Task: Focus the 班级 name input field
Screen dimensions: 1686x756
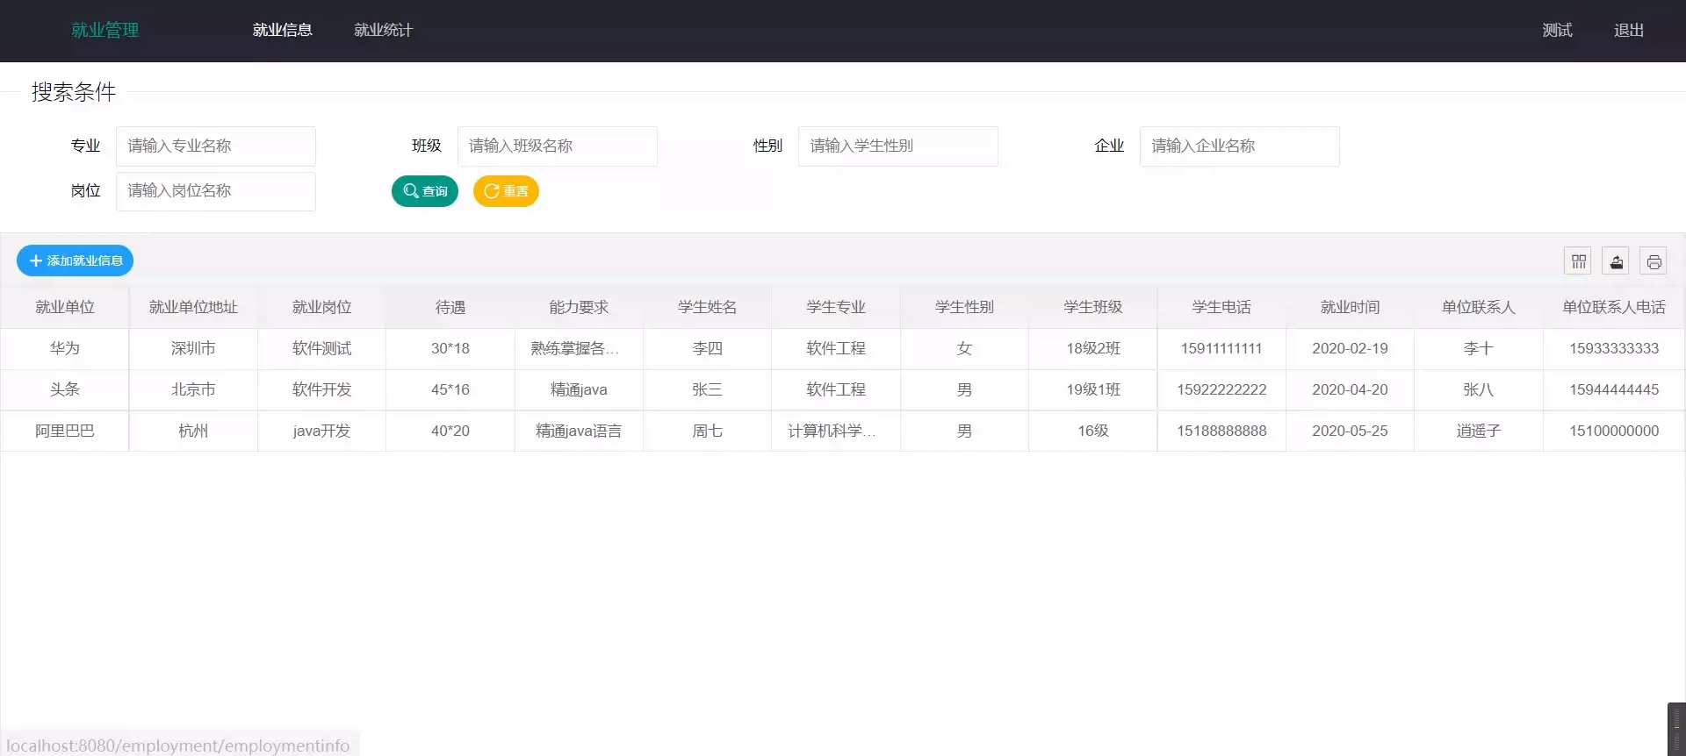Action: [x=557, y=146]
